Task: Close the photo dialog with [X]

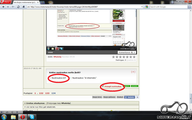Action: (133, 72)
